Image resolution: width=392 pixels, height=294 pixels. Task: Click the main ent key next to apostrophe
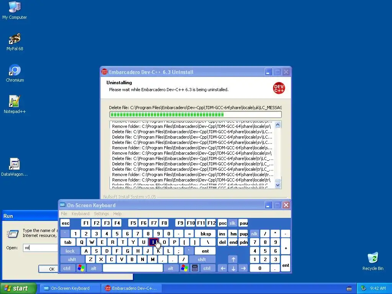[x=205, y=251]
